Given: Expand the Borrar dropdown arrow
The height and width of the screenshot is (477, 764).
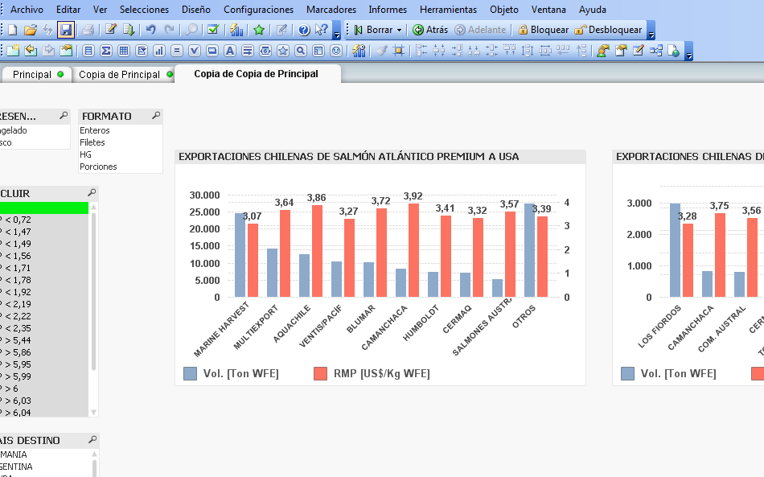Looking at the screenshot, I should (x=399, y=31).
